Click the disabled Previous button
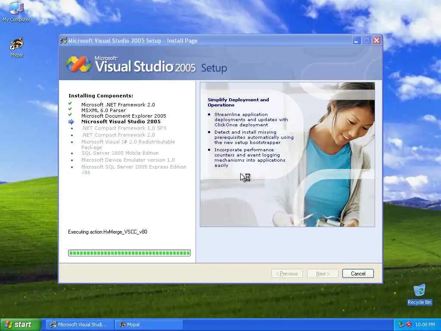 pyautogui.click(x=287, y=274)
